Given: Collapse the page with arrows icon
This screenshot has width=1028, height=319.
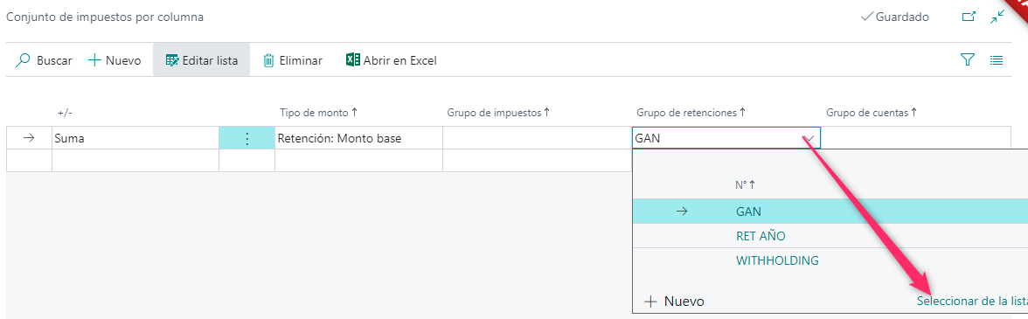Looking at the screenshot, I should 997,17.
